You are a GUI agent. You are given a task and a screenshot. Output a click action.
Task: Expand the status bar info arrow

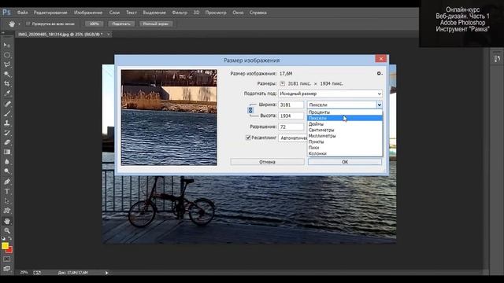pos(107,273)
